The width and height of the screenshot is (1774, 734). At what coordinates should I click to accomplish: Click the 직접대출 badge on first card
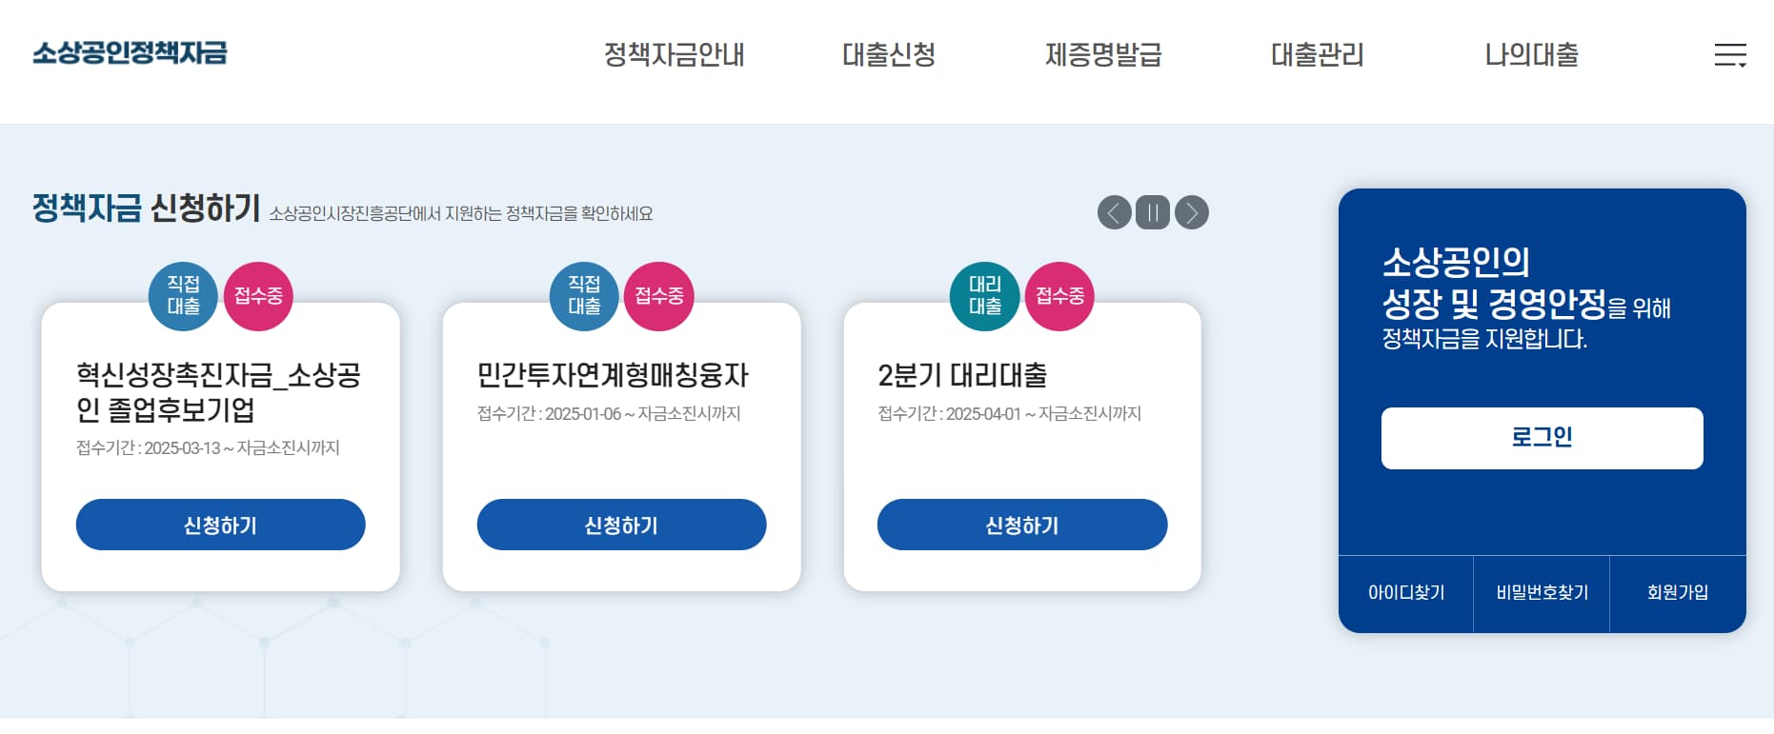pos(182,296)
